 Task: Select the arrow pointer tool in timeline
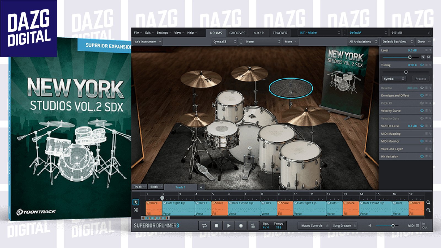click(x=136, y=202)
